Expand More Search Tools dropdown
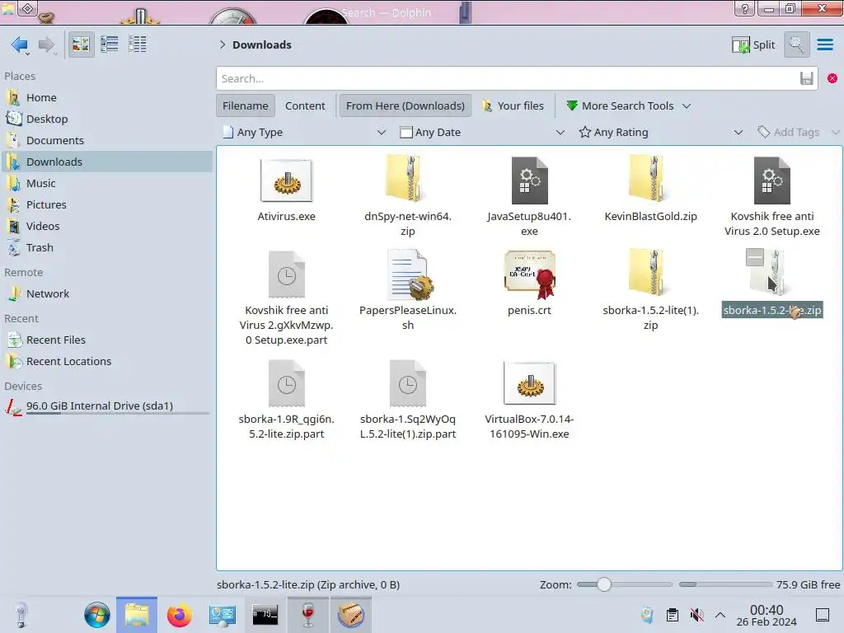 pyautogui.click(x=629, y=105)
